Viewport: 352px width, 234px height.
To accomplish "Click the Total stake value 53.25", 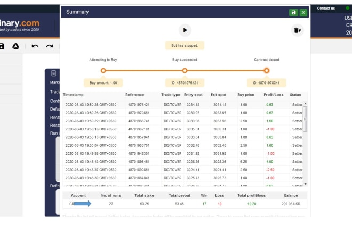I will click(x=145, y=204).
